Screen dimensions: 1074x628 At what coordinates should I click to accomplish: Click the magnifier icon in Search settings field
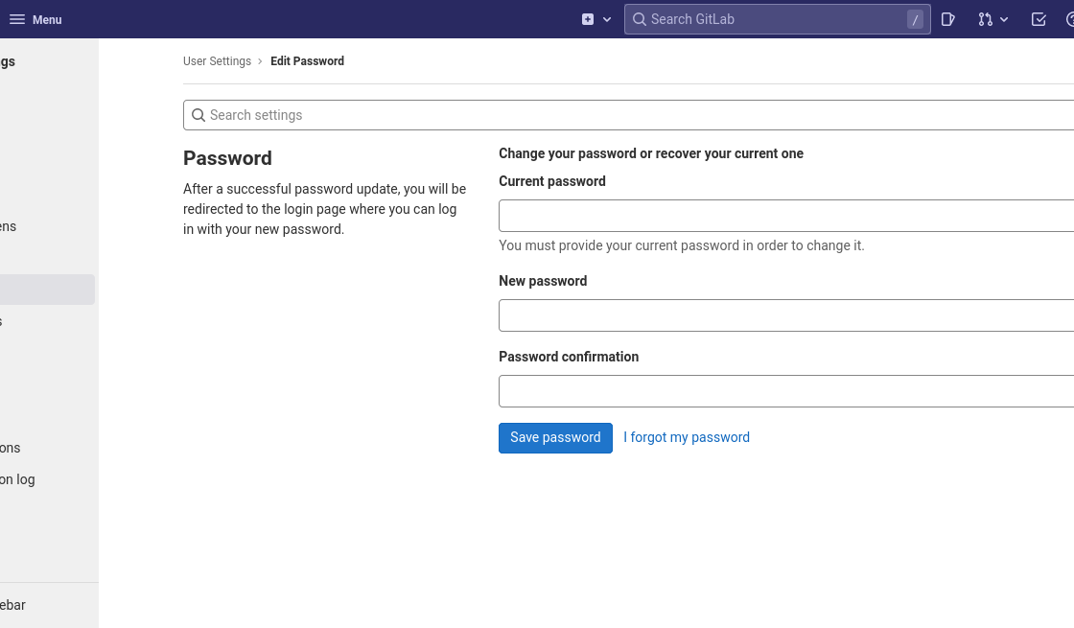coord(198,114)
